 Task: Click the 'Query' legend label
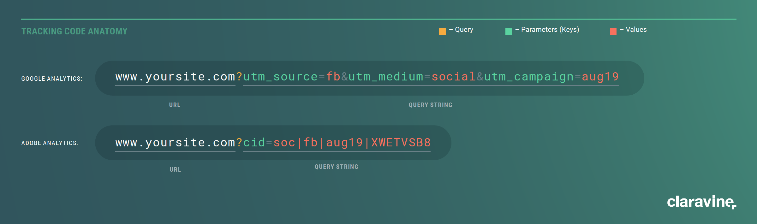(464, 30)
